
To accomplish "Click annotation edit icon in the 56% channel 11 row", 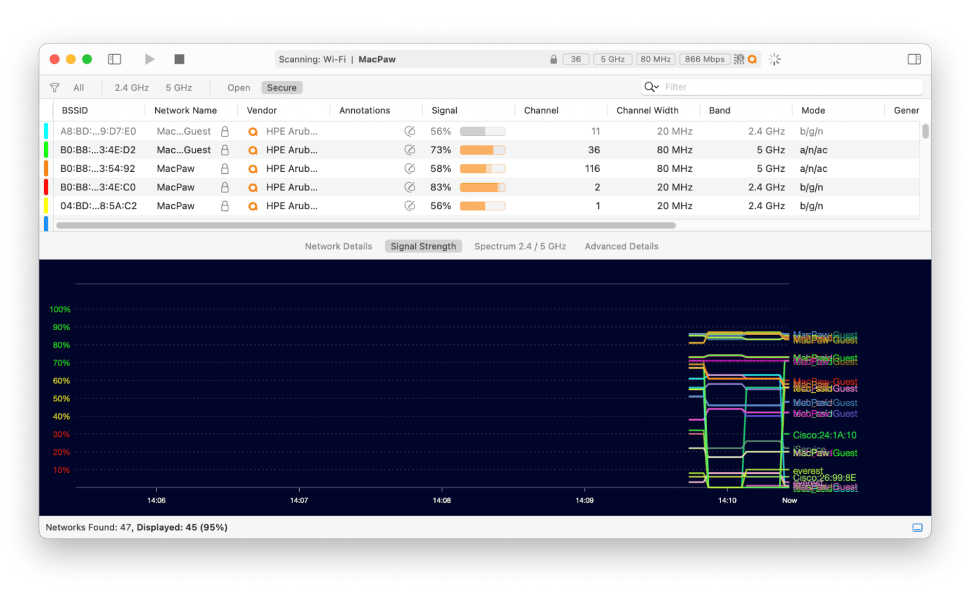I will pyautogui.click(x=410, y=131).
